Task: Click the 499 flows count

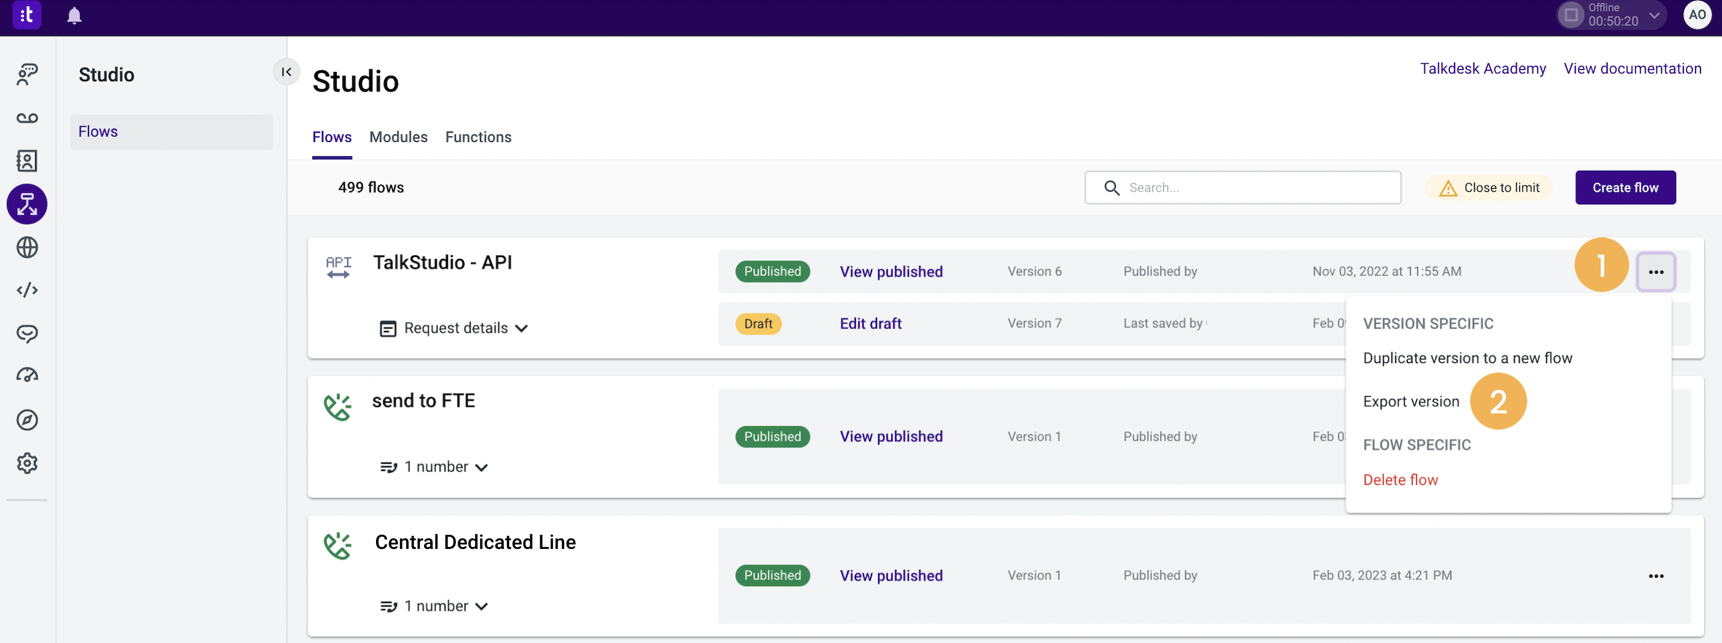Action: tap(371, 188)
